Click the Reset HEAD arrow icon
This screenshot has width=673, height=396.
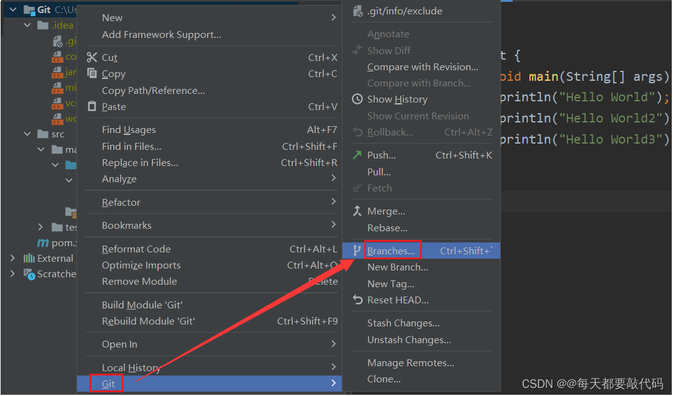pos(358,300)
